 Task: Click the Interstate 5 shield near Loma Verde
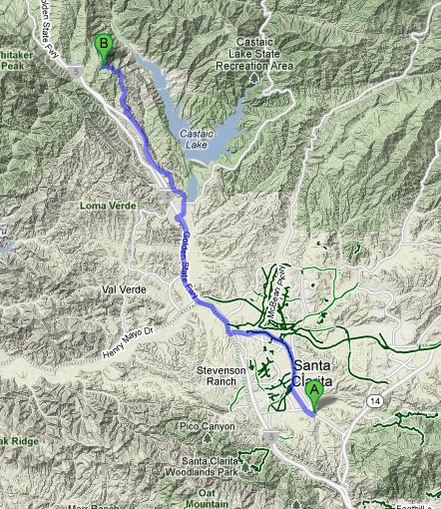167,196
